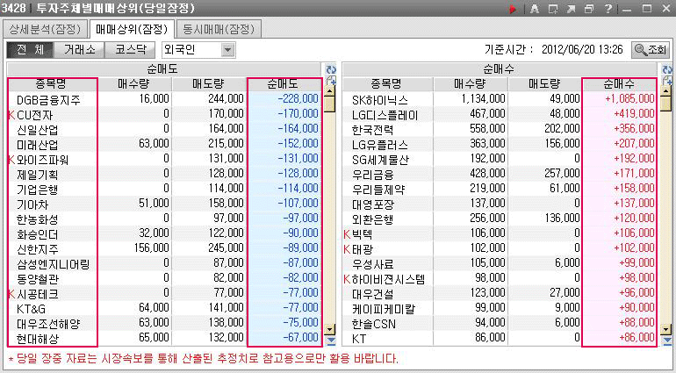Select the LG디스플레이 stock row
The height and width of the screenshot is (373, 676).
click(x=500, y=114)
